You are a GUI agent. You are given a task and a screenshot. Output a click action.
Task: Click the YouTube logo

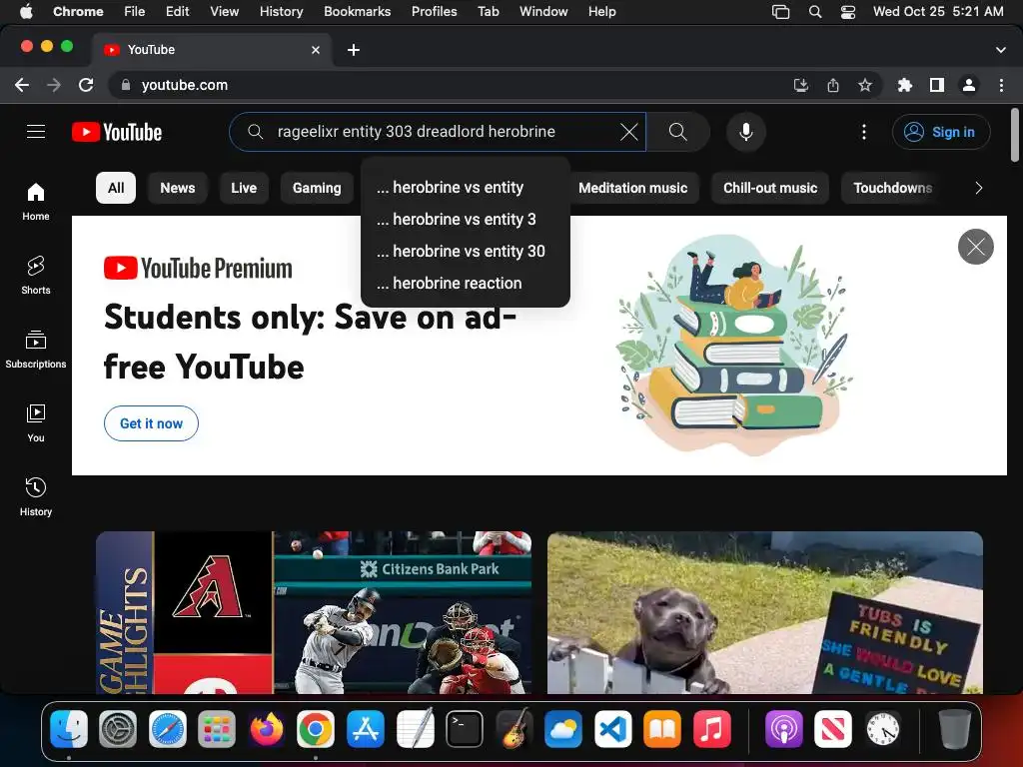[117, 133]
